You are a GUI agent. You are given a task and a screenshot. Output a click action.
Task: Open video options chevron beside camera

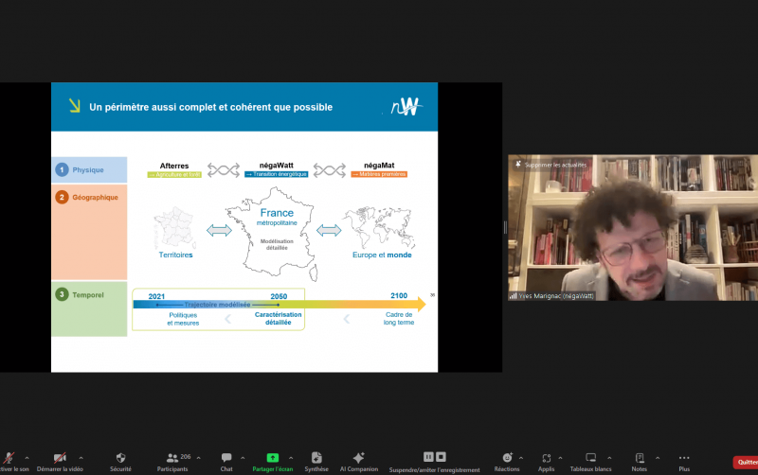(x=81, y=458)
